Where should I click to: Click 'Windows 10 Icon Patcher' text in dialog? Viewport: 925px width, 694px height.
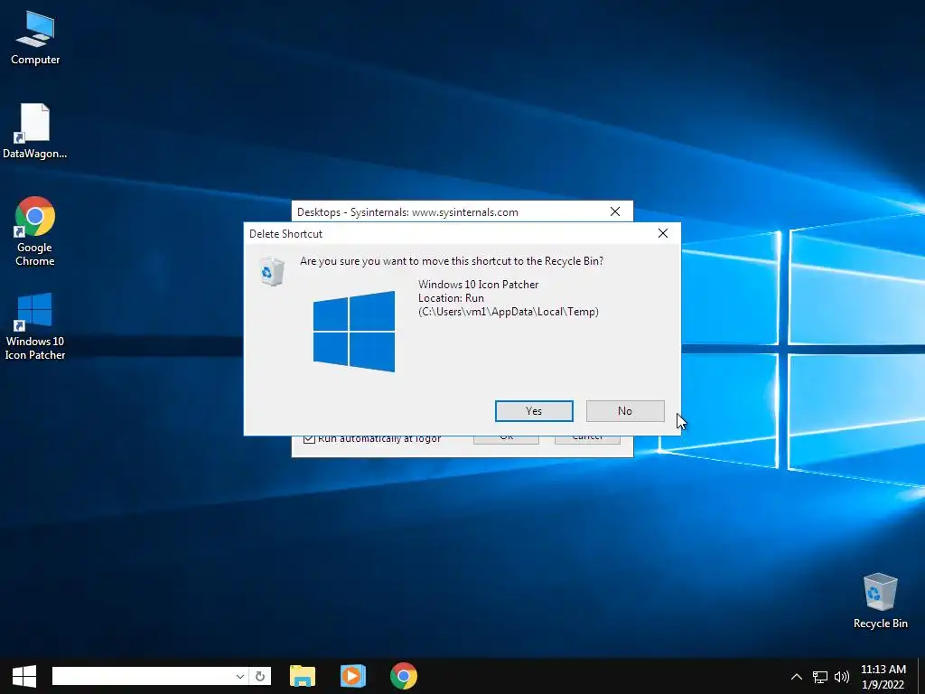point(479,285)
